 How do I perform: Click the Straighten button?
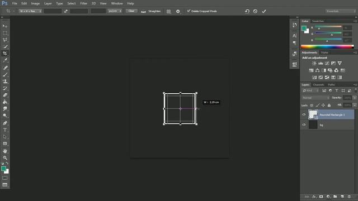point(151,11)
